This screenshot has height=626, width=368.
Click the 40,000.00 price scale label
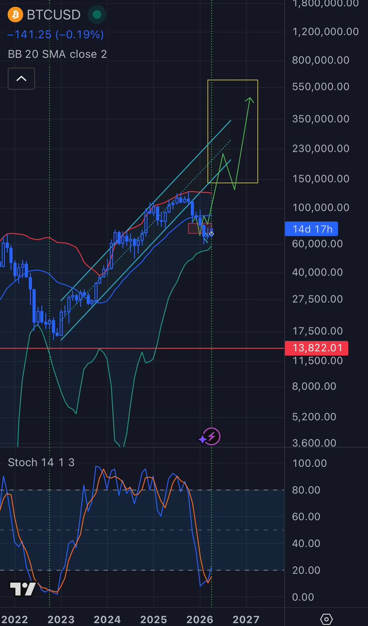pos(318,273)
